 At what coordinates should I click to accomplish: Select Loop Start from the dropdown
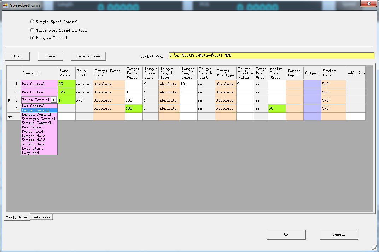(x=32, y=149)
